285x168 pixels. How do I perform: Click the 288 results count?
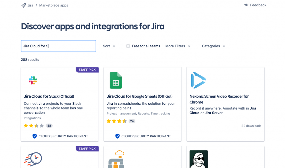(30, 60)
